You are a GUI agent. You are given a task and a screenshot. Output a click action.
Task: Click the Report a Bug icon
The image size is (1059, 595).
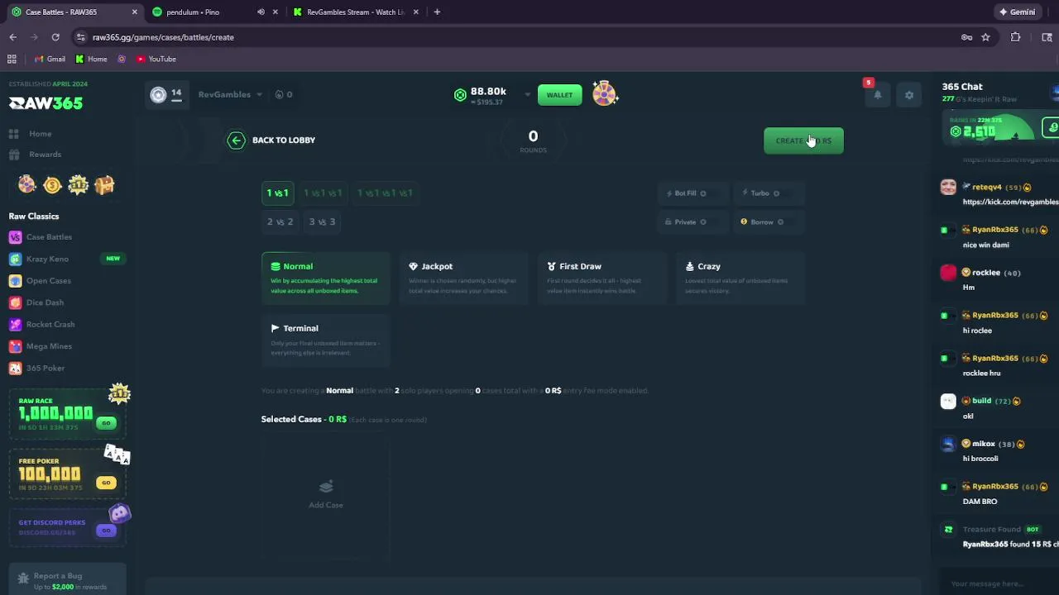pyautogui.click(x=23, y=578)
